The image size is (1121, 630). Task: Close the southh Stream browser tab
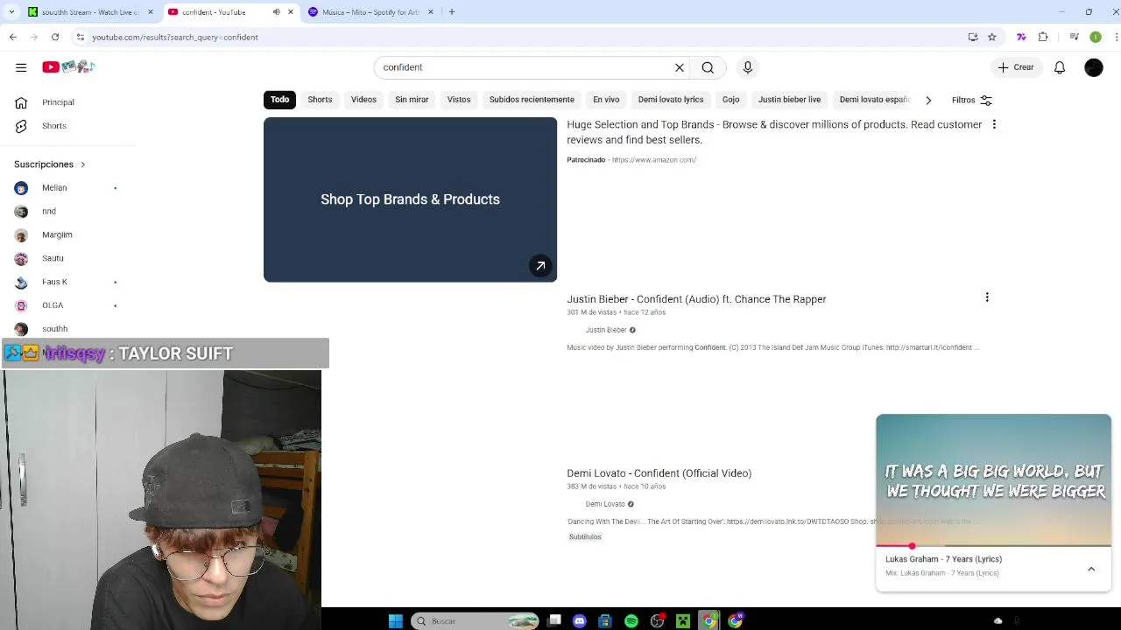coord(151,12)
